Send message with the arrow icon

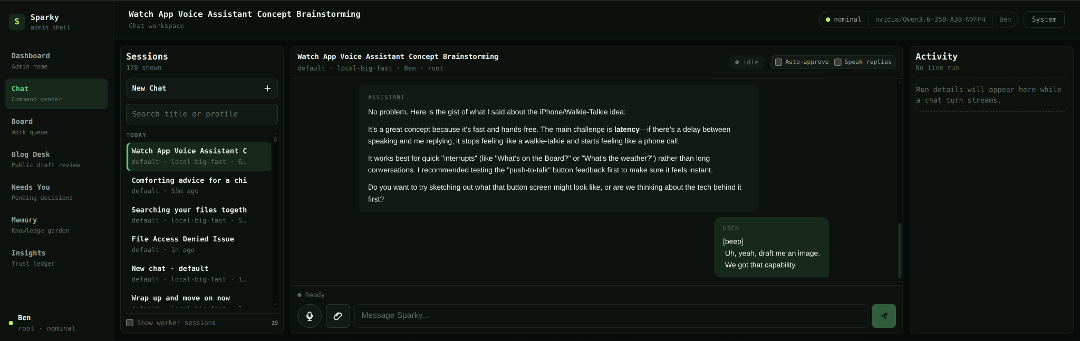point(884,316)
